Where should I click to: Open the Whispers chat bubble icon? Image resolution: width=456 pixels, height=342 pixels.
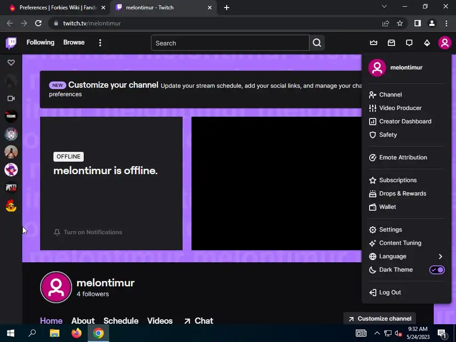[x=409, y=43]
